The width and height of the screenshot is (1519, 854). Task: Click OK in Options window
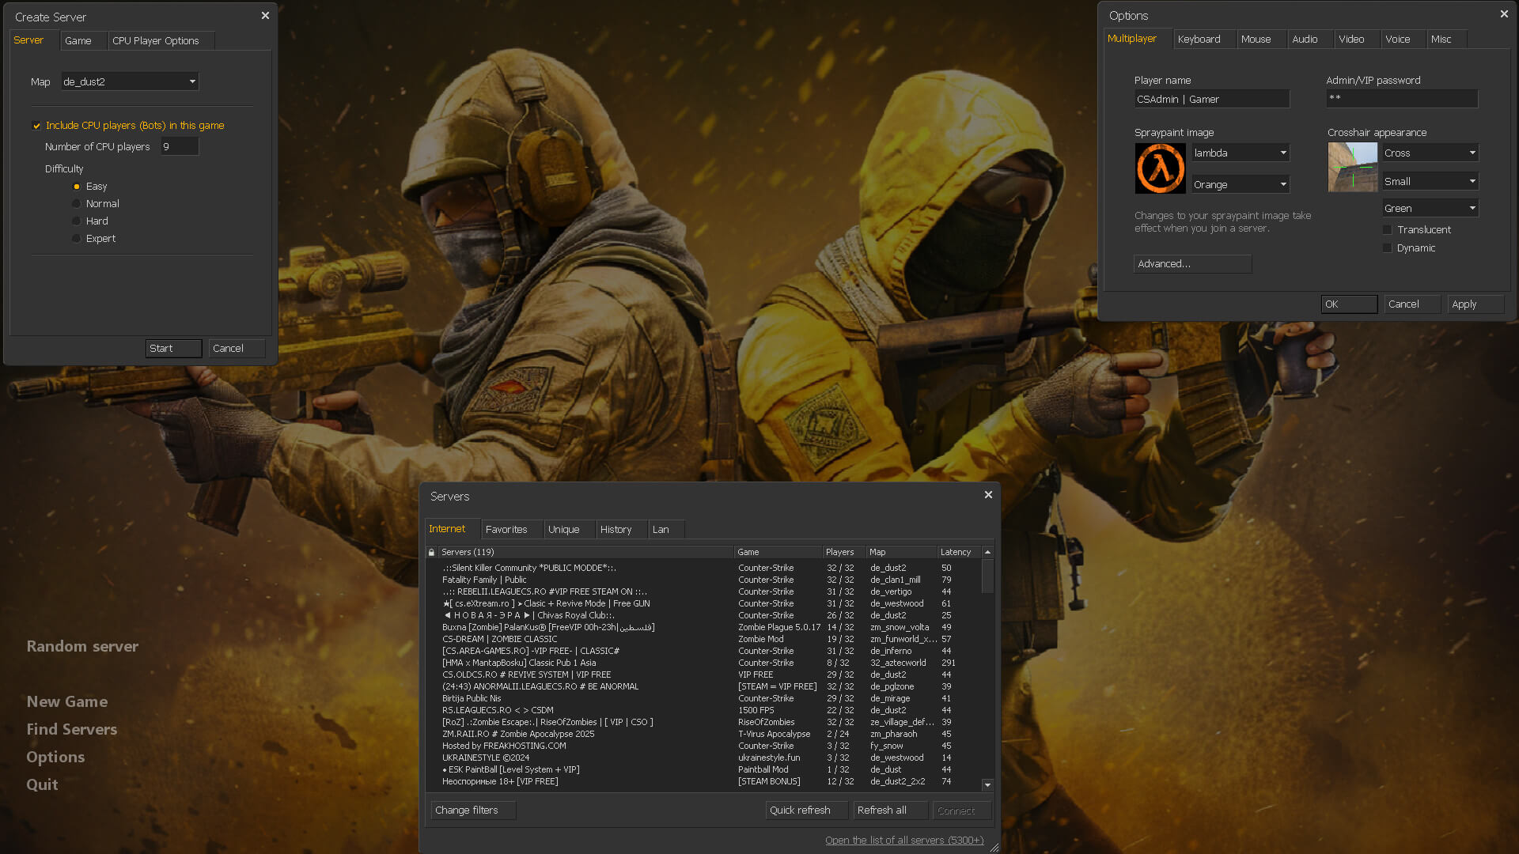click(1349, 304)
